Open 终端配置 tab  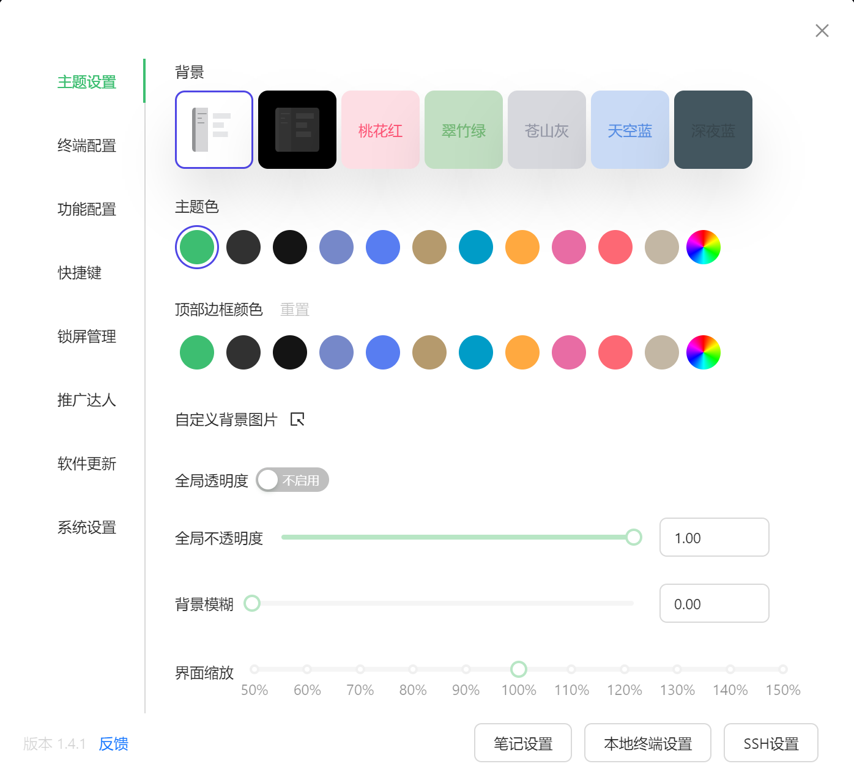click(87, 146)
